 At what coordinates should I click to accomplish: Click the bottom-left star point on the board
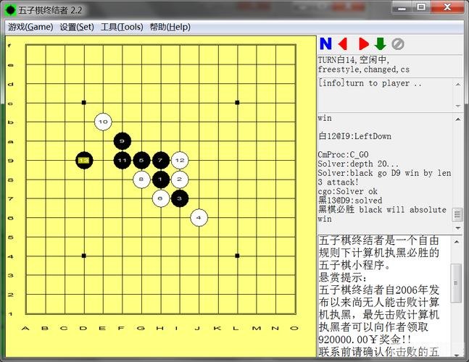pyautogui.click(x=84, y=256)
